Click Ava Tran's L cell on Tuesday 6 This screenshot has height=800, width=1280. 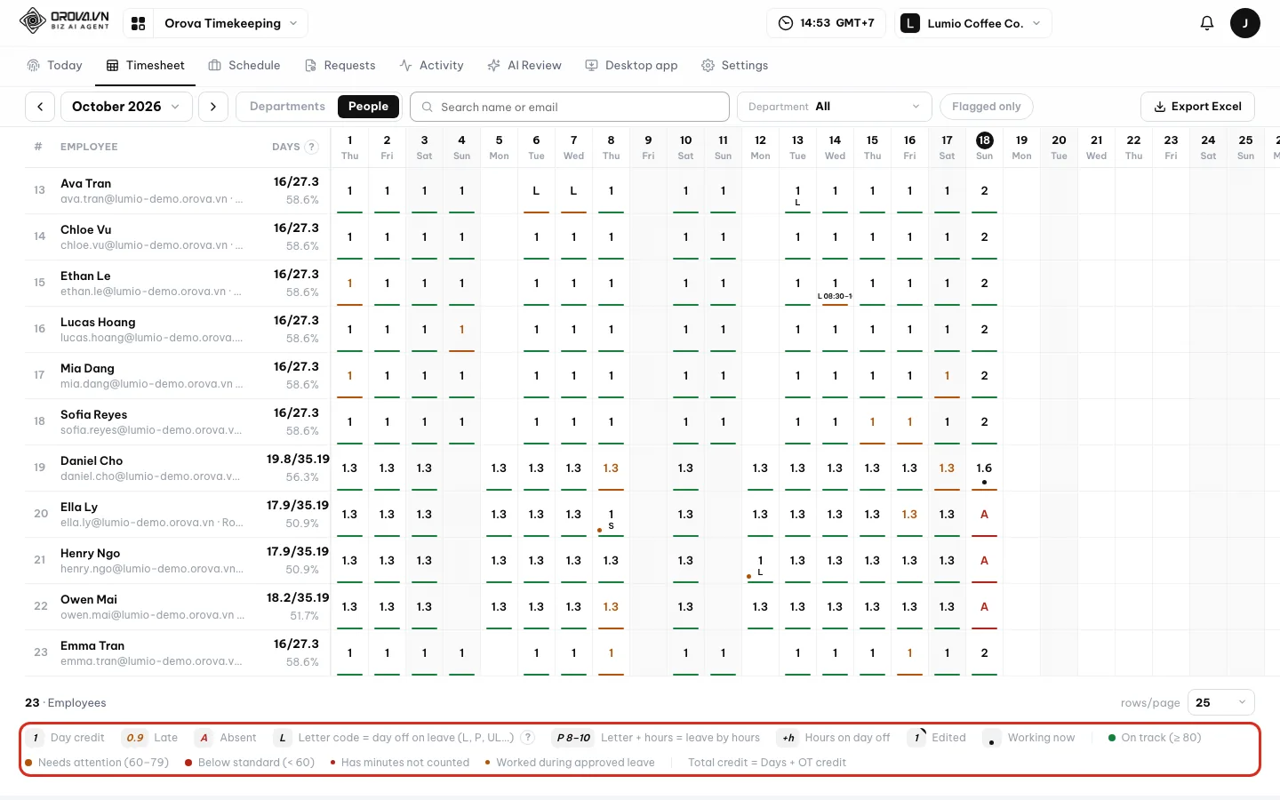click(536, 191)
